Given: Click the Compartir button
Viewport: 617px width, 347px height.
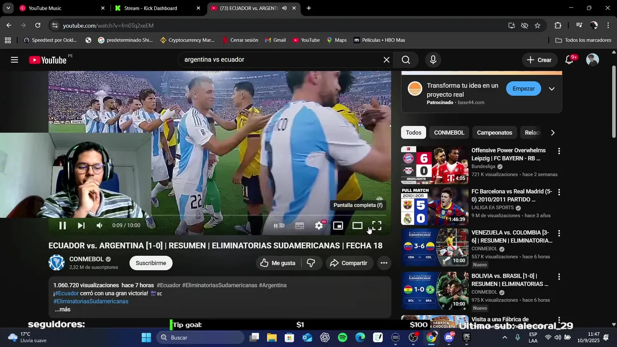Looking at the screenshot, I should coord(349,263).
